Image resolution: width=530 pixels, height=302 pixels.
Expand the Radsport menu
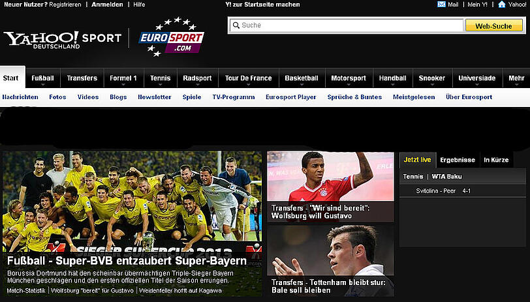click(197, 78)
